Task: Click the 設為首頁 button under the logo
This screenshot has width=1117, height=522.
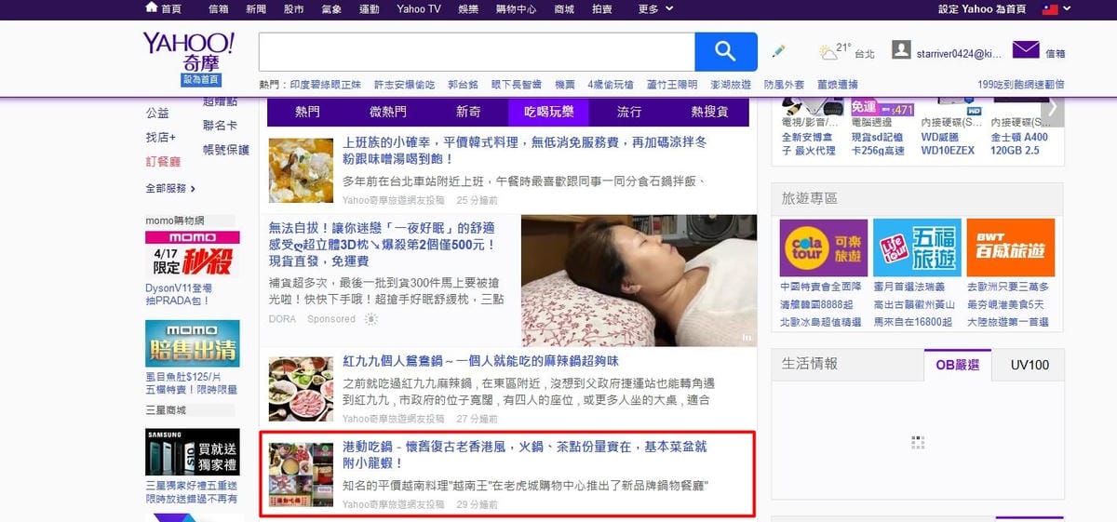Action: (x=201, y=80)
